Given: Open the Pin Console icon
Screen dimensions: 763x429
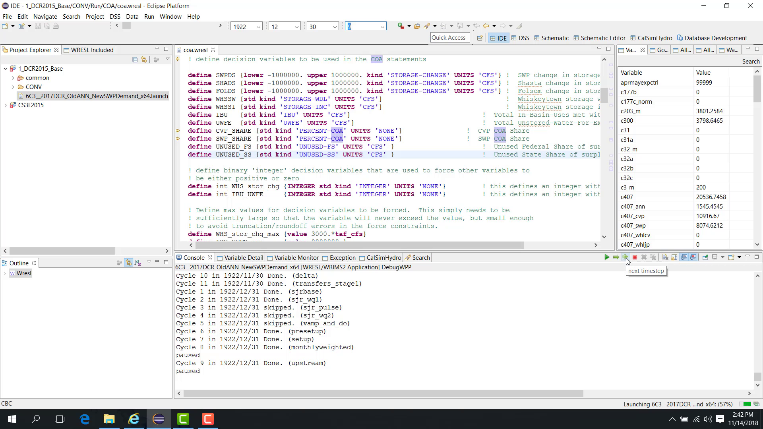Looking at the screenshot, I should pos(705,257).
